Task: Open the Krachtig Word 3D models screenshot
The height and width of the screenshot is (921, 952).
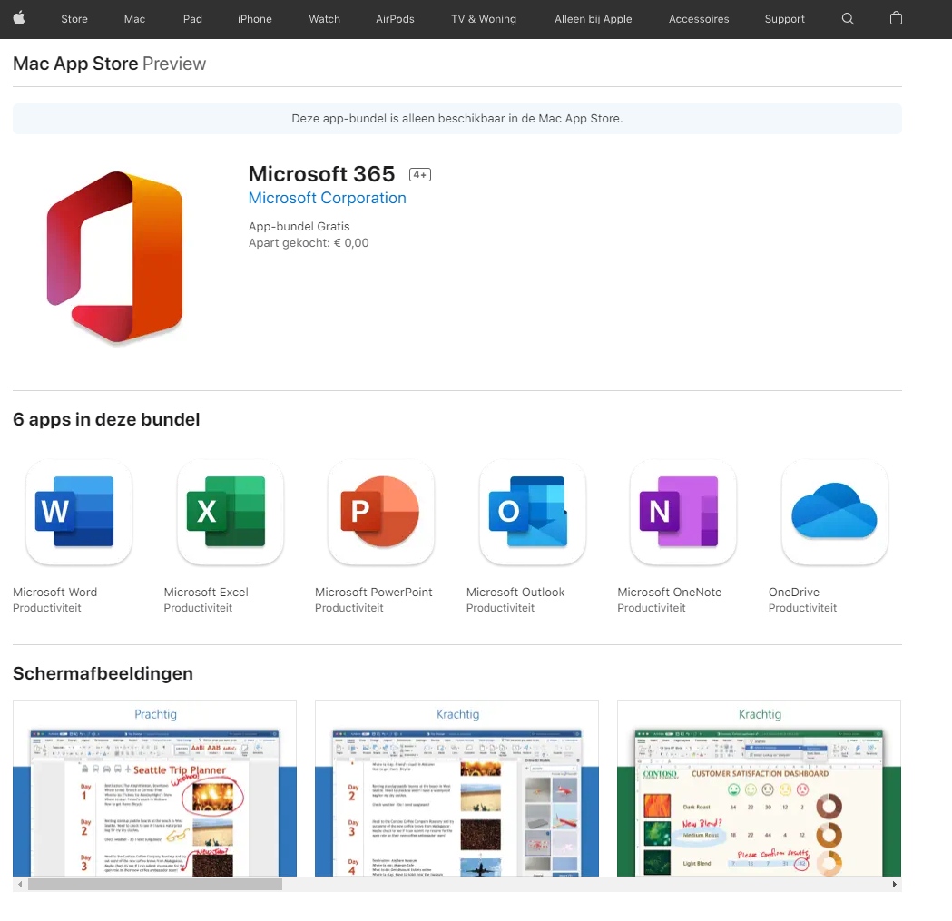Action: coord(456,788)
